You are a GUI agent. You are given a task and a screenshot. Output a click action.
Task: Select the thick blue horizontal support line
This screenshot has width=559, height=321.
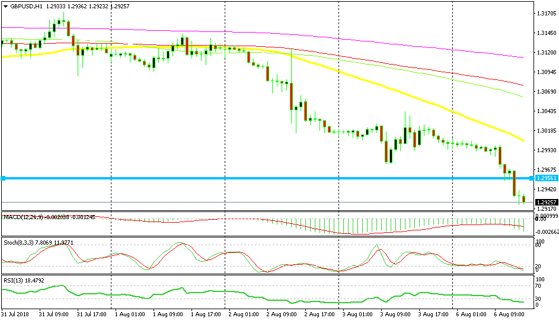pyautogui.click(x=267, y=178)
